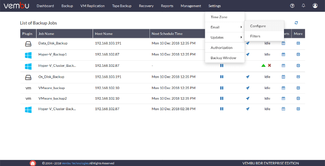
Task: Expand More options for Data_Disk_Backup
Action: tap(298, 43)
